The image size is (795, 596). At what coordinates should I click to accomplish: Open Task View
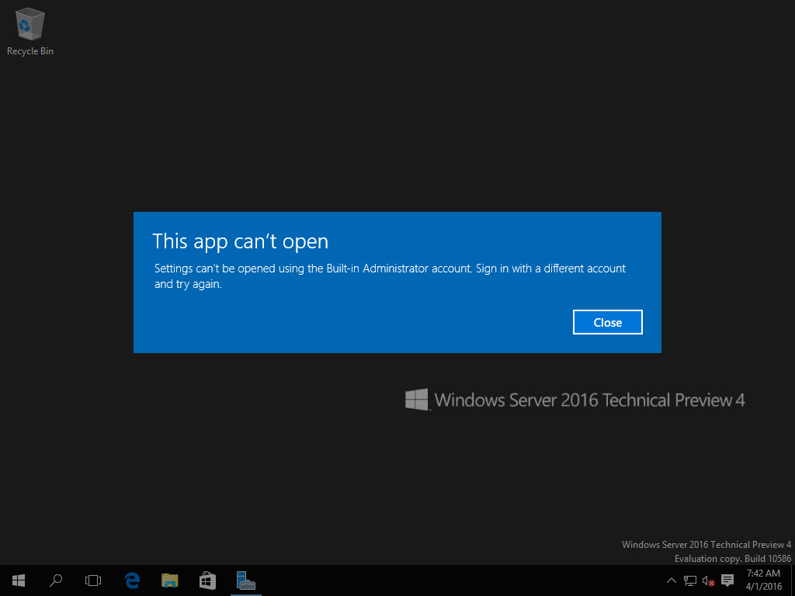[92, 580]
